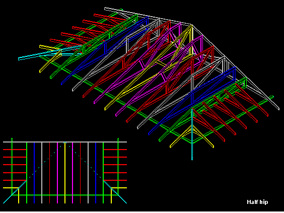Select the left white truss line in plan
This screenshot has height=213, width=284.
pos(42,173)
